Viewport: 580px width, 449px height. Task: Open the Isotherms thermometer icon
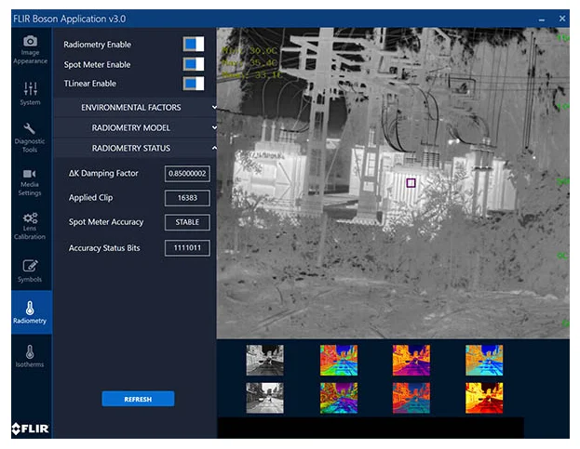pyautogui.click(x=31, y=353)
